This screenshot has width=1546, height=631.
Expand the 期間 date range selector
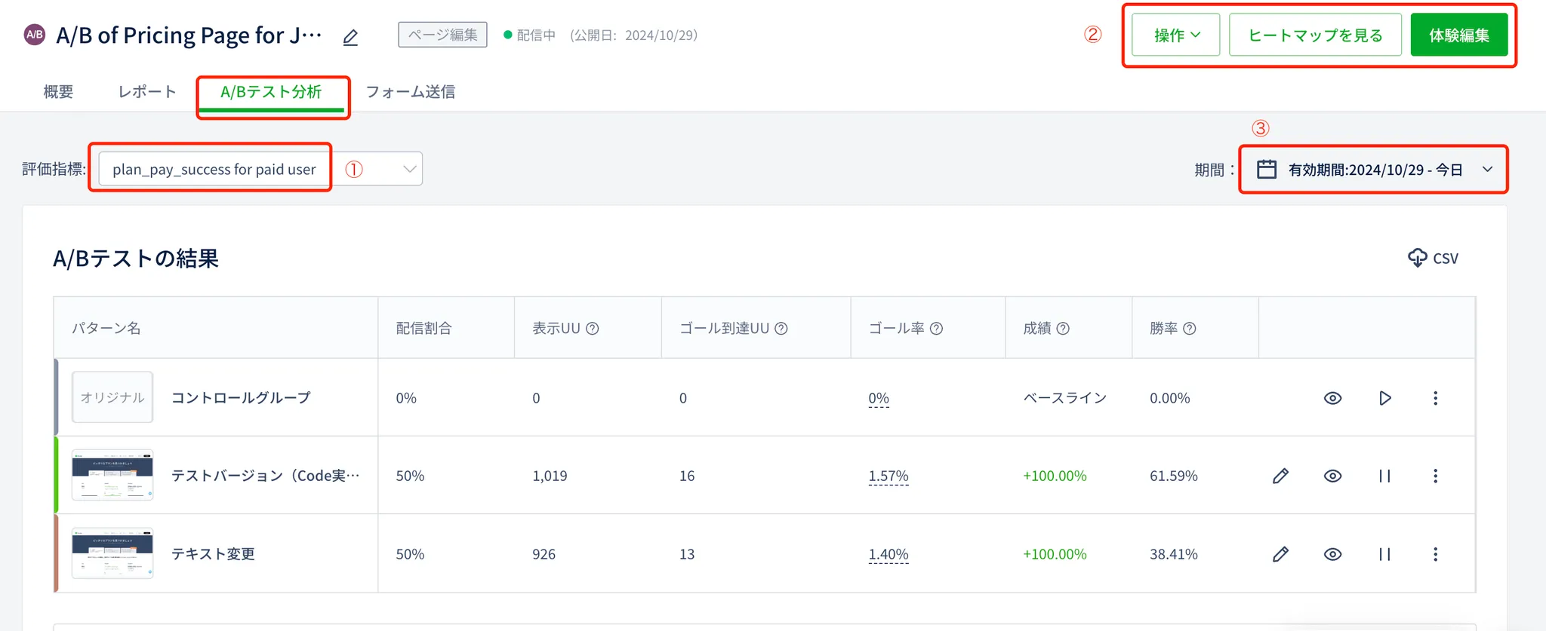(1373, 170)
